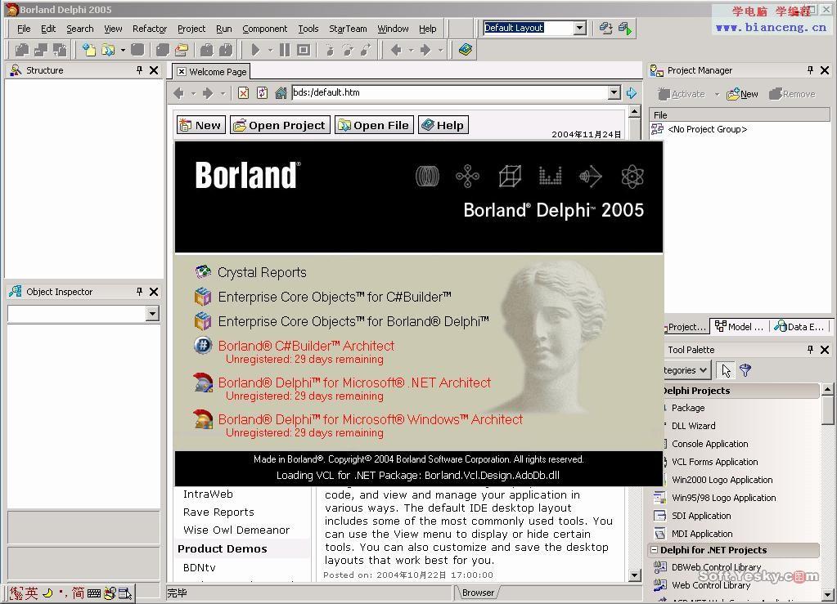Viewport: 837px width, 604px height.
Task: Click the Remove file from project icon
Action: point(226,50)
